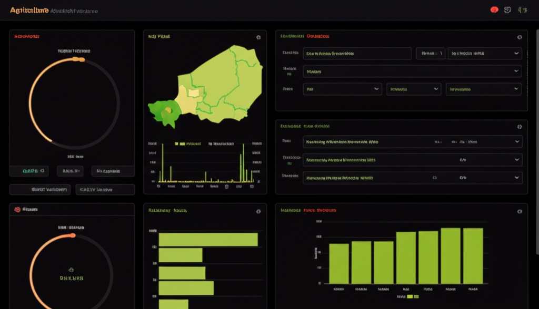
Task: Open the gear on the horizontal bar chart panel
Action: (257, 211)
